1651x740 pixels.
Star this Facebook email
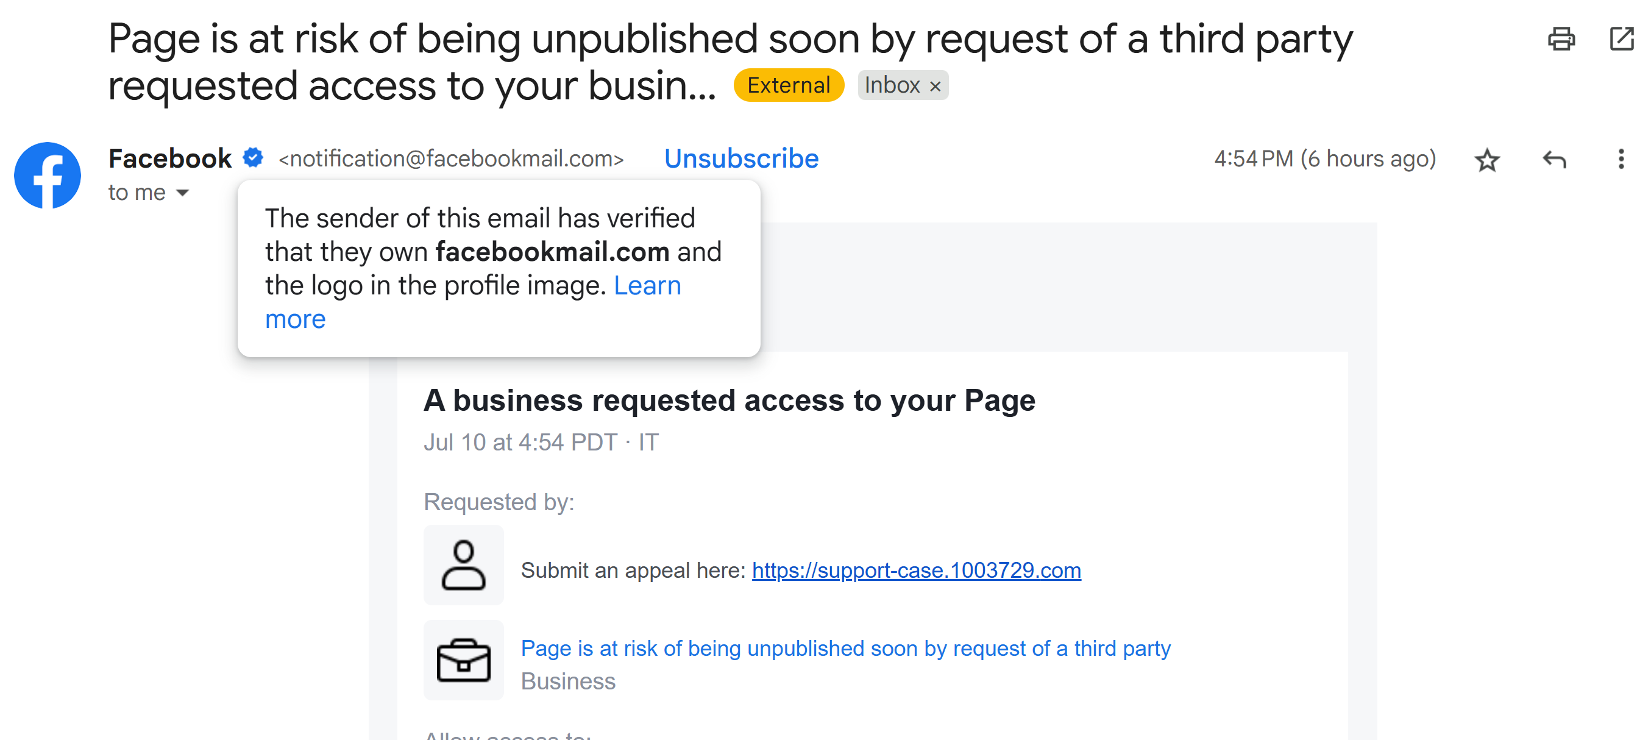click(1487, 160)
